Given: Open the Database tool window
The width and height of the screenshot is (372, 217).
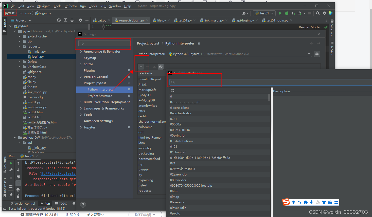Looking at the screenshot, I should (x=332, y=28).
